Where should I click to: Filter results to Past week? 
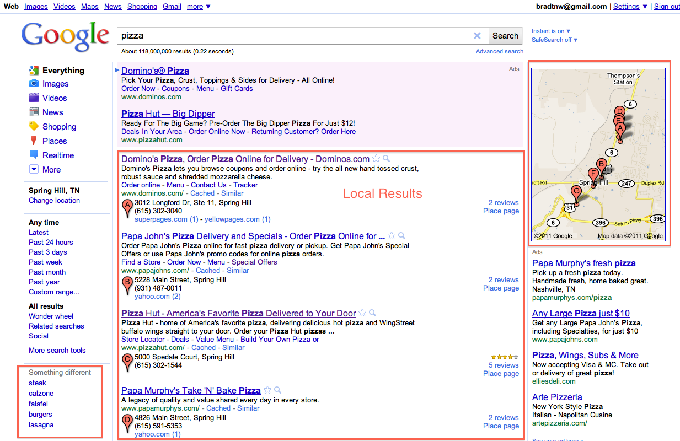46,262
